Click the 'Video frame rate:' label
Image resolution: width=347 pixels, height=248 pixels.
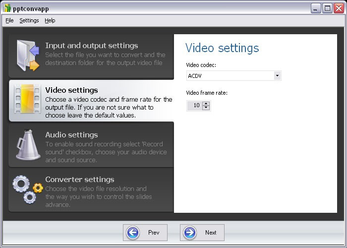pos(207,93)
